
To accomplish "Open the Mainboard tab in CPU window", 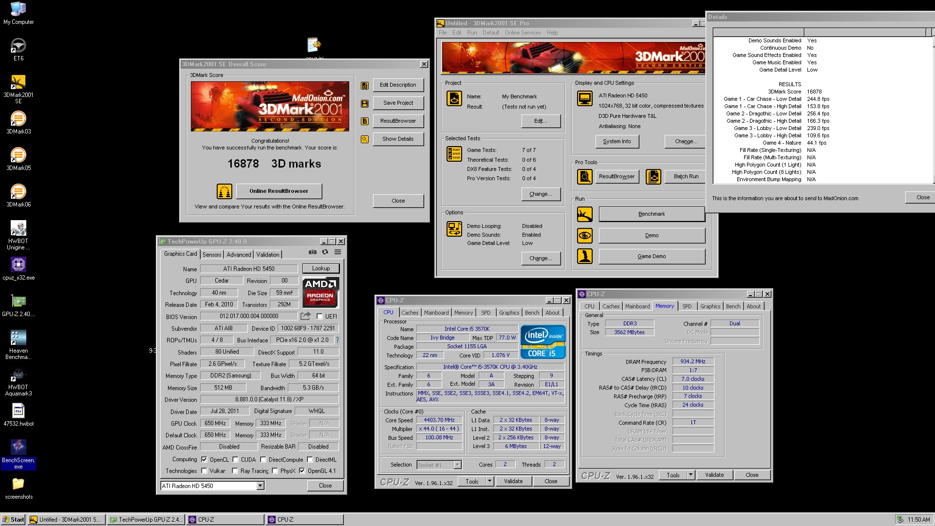I will click(436, 313).
